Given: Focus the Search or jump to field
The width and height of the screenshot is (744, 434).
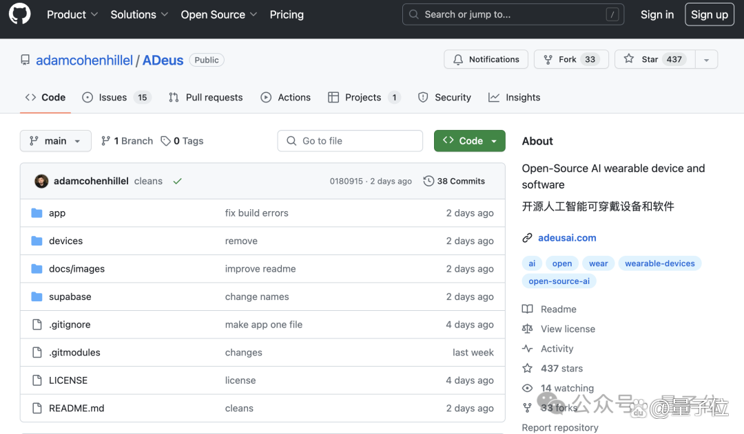Looking at the screenshot, I should pyautogui.click(x=513, y=14).
